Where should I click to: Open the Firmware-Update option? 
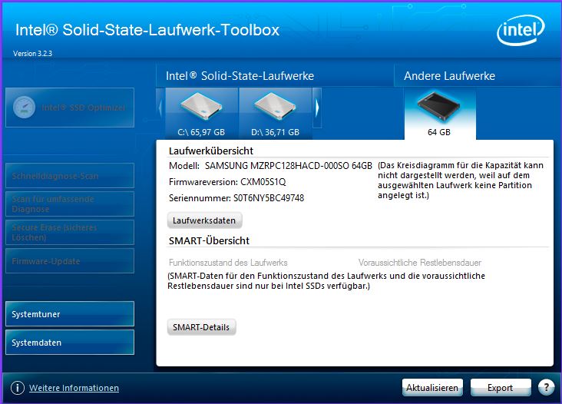pos(70,261)
